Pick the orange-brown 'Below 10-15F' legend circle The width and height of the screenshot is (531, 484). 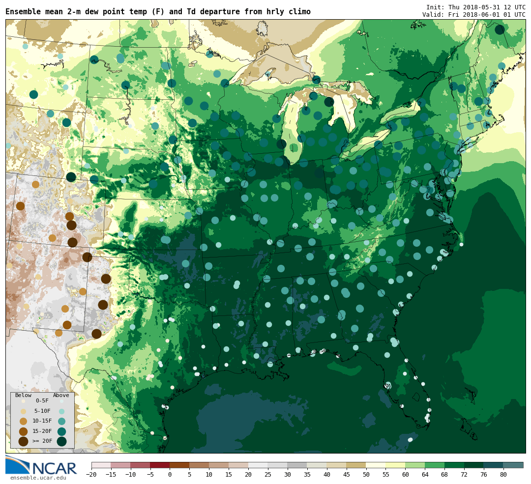point(24,422)
